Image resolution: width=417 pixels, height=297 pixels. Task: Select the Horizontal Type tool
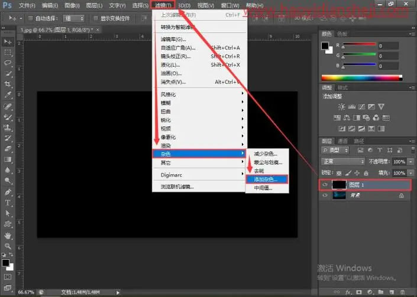pos(8,203)
